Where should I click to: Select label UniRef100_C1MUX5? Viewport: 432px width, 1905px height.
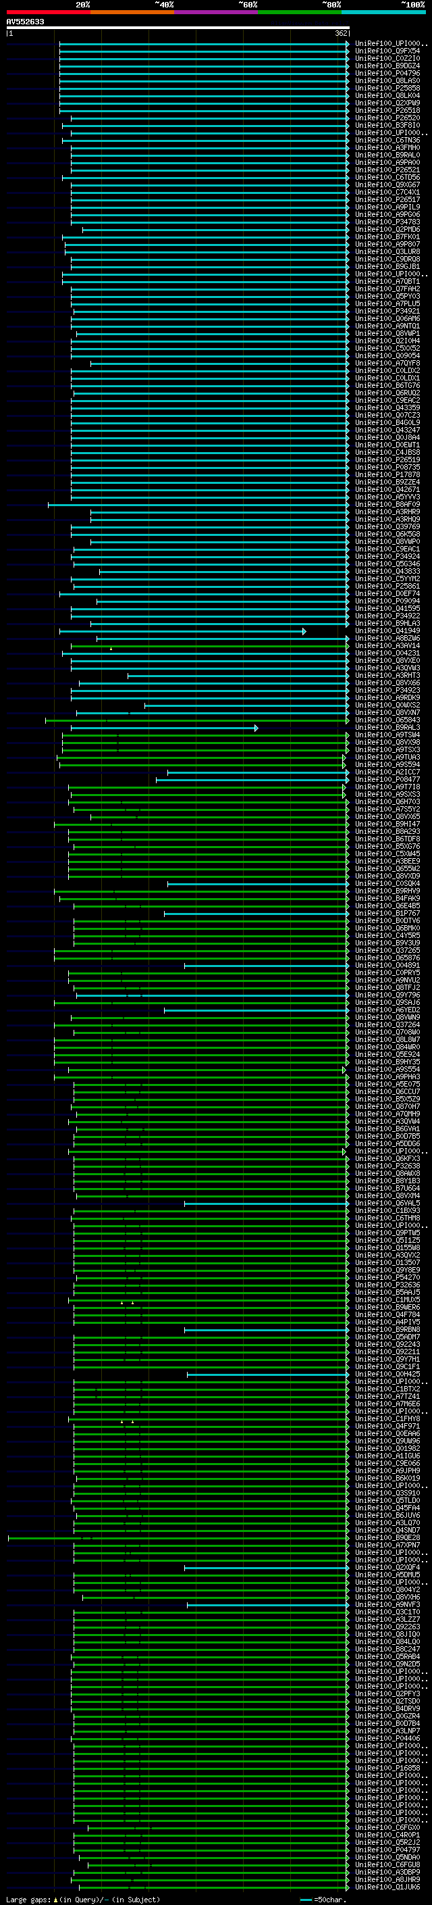point(387,1300)
